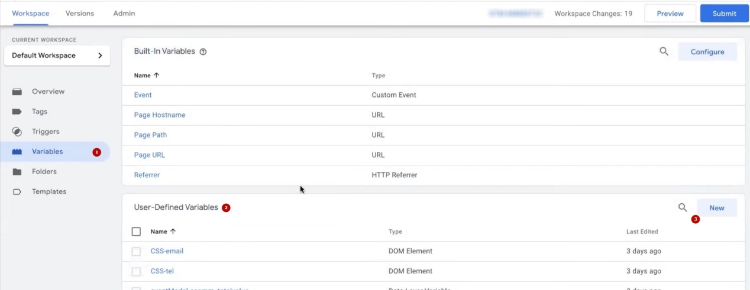Click the Folders icon in sidebar
This screenshot has width=750, height=290.
click(x=17, y=172)
